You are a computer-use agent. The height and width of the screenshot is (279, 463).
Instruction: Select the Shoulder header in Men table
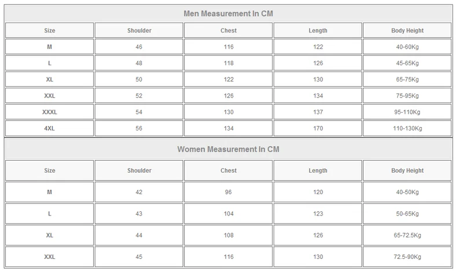click(139, 31)
